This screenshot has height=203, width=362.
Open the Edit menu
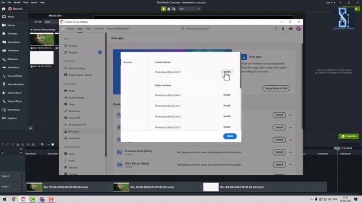[9, 2]
